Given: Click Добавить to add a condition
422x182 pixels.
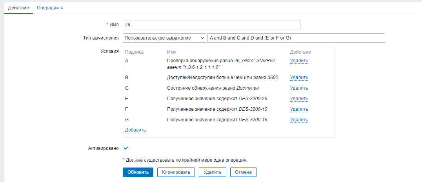Looking at the screenshot, I should click(x=135, y=130).
